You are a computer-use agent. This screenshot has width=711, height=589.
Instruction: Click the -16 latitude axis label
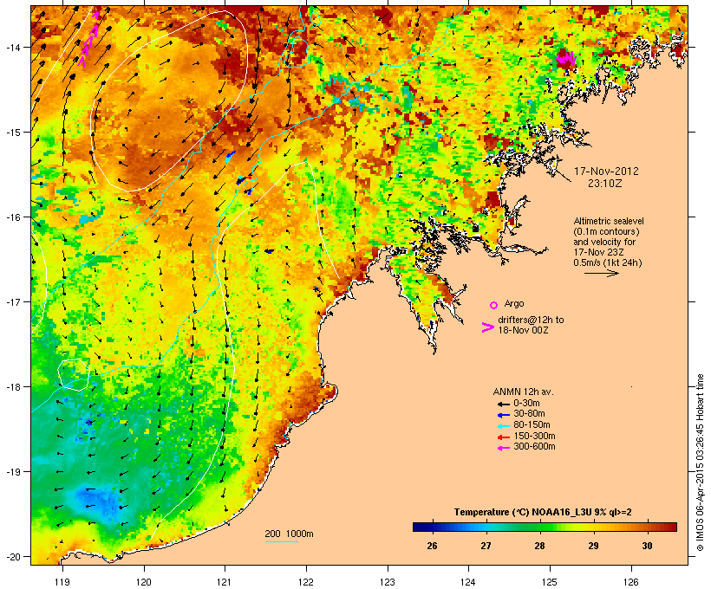coord(12,217)
